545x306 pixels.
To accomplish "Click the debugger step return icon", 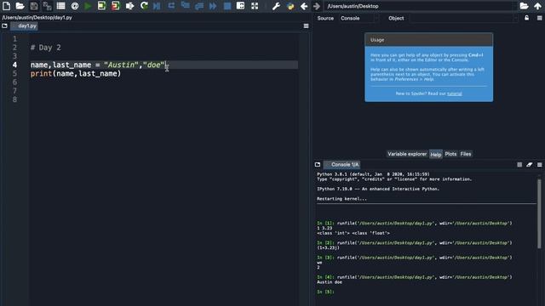I will coord(199,6).
